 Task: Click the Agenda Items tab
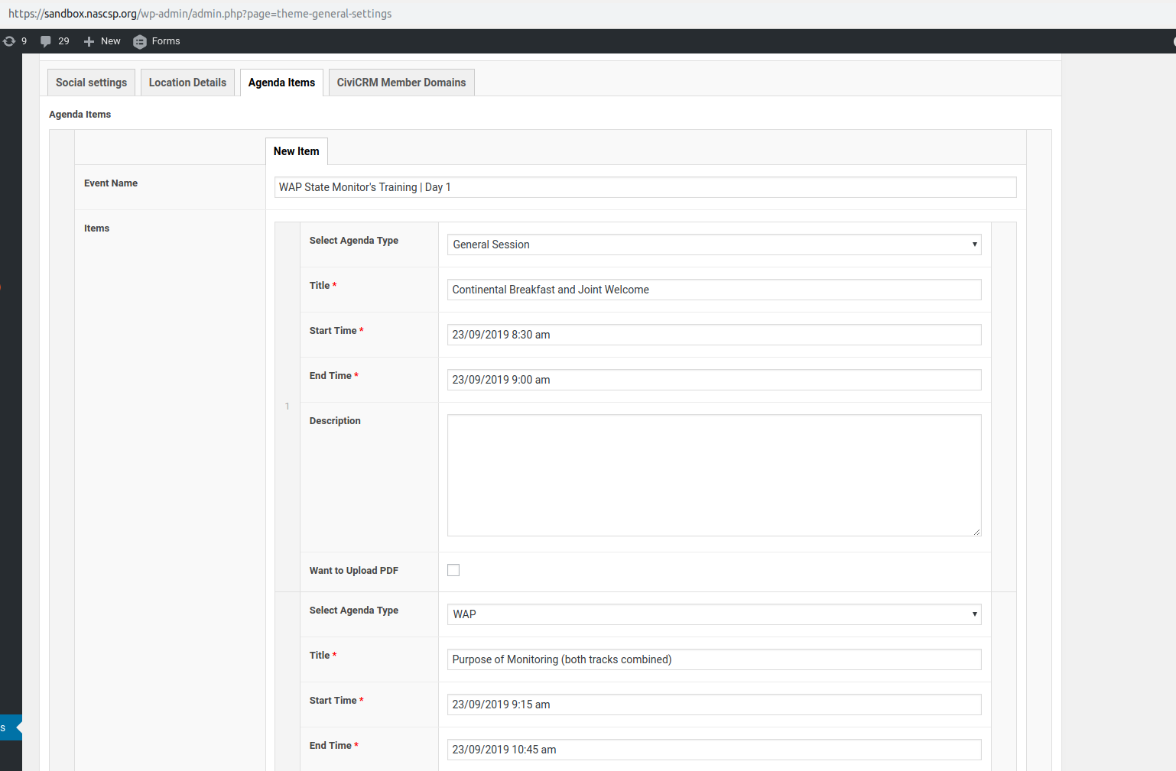pyautogui.click(x=281, y=83)
